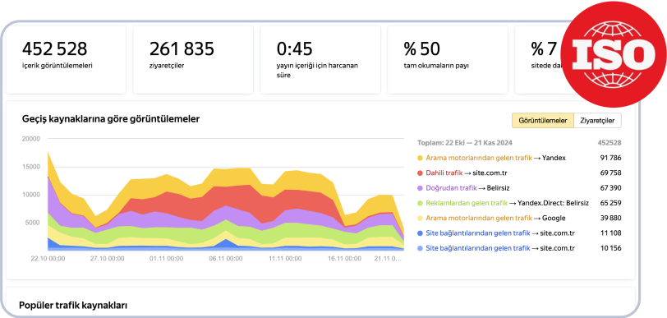Viewport: 667px width, 318px height.
Task: Click the light yellow Google traffic legend dot
Action: [x=421, y=218]
